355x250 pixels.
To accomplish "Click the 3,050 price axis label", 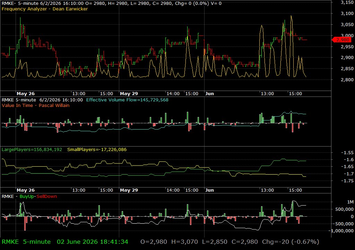I will pos(347,25).
